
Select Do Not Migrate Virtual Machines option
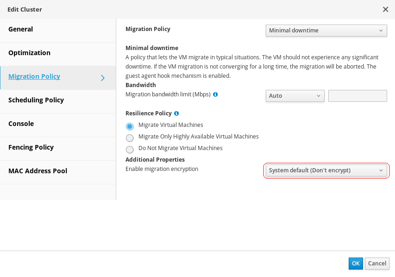pos(130,149)
